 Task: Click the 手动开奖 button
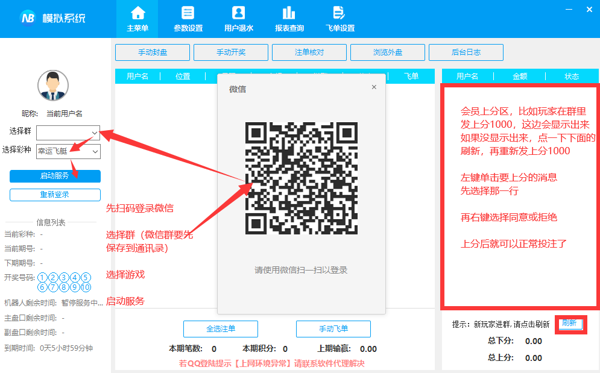coord(231,52)
